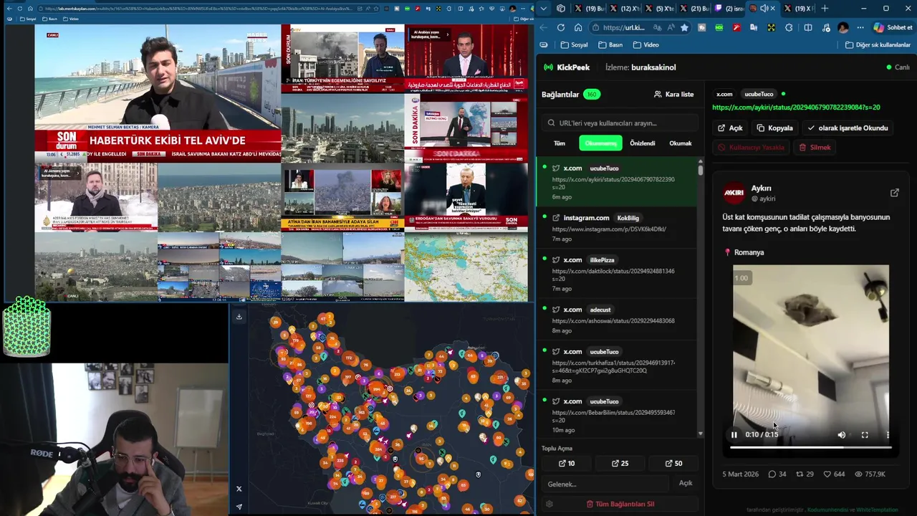This screenshot has height=516, width=917.
Task: Select the Tüm filter tab
Action: (x=560, y=143)
